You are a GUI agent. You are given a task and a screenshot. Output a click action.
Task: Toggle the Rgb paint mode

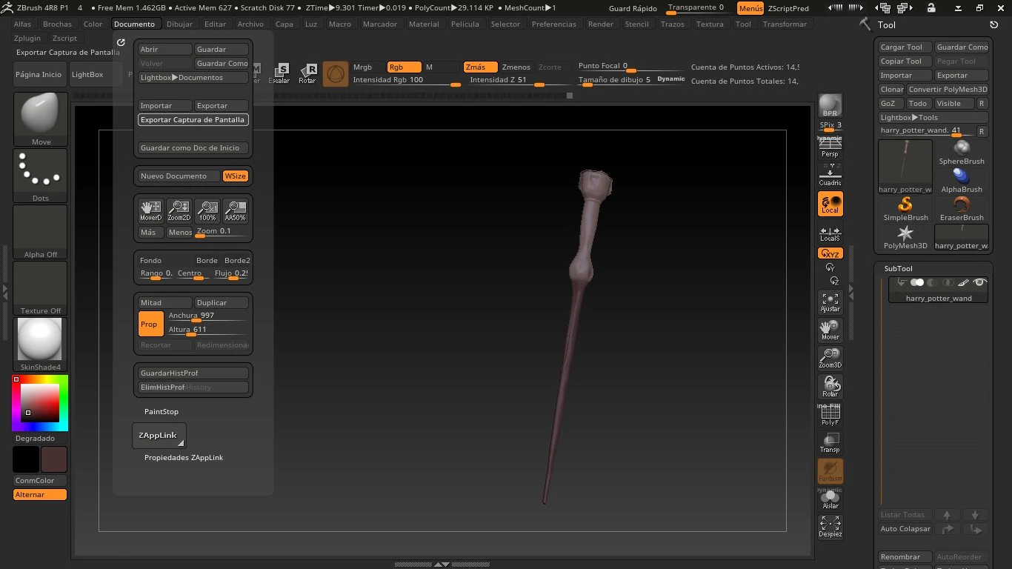(x=404, y=67)
